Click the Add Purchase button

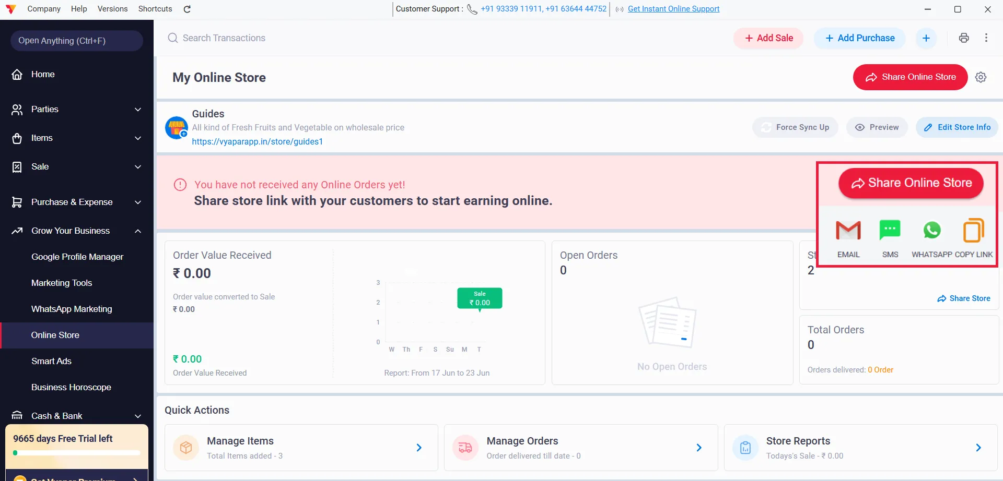[x=860, y=38]
